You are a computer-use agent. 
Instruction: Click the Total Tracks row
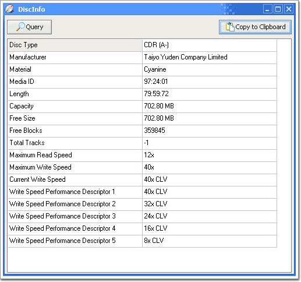(x=143, y=143)
